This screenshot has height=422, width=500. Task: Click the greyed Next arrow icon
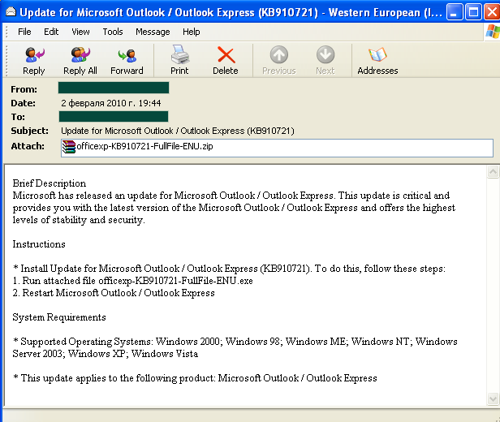pos(325,54)
